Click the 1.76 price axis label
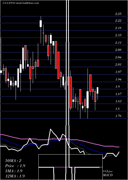The image size is (128, 180). tap(118, 116)
